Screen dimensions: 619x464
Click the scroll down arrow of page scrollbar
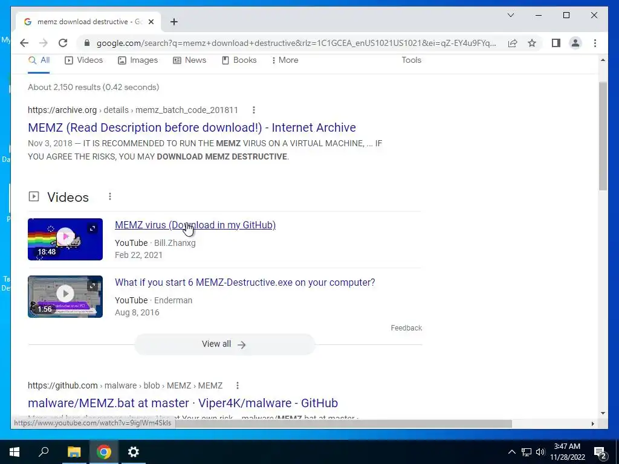(x=603, y=413)
